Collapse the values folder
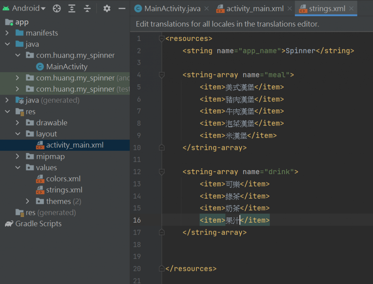The image size is (373, 284). click(17, 168)
